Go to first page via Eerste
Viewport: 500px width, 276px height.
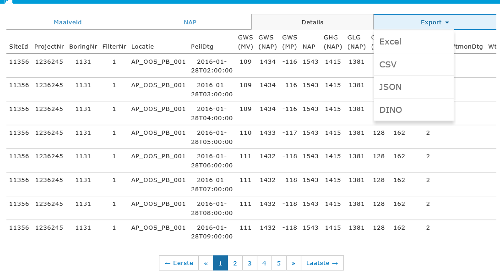179,263
